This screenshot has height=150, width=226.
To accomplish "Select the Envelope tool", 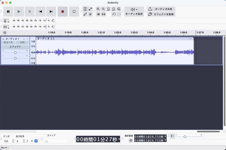I will pos(90,9).
